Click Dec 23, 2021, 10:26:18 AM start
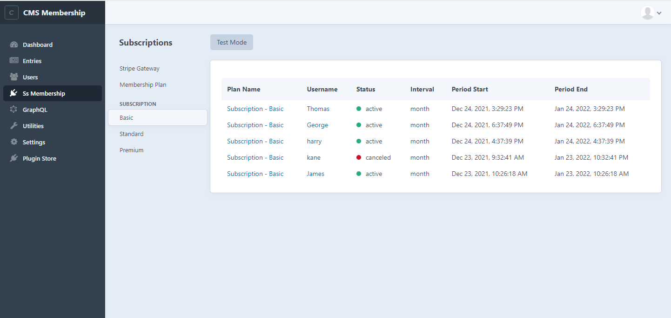The image size is (671, 318). point(490,174)
